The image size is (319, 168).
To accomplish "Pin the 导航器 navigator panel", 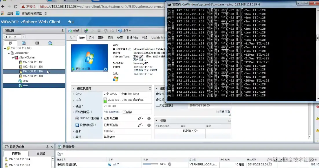I will click(63, 31).
